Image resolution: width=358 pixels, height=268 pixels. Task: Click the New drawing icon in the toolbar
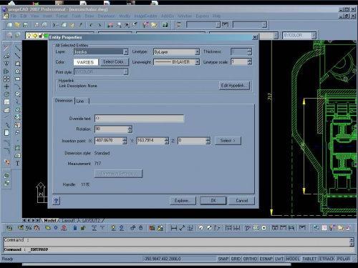click(x=9, y=25)
